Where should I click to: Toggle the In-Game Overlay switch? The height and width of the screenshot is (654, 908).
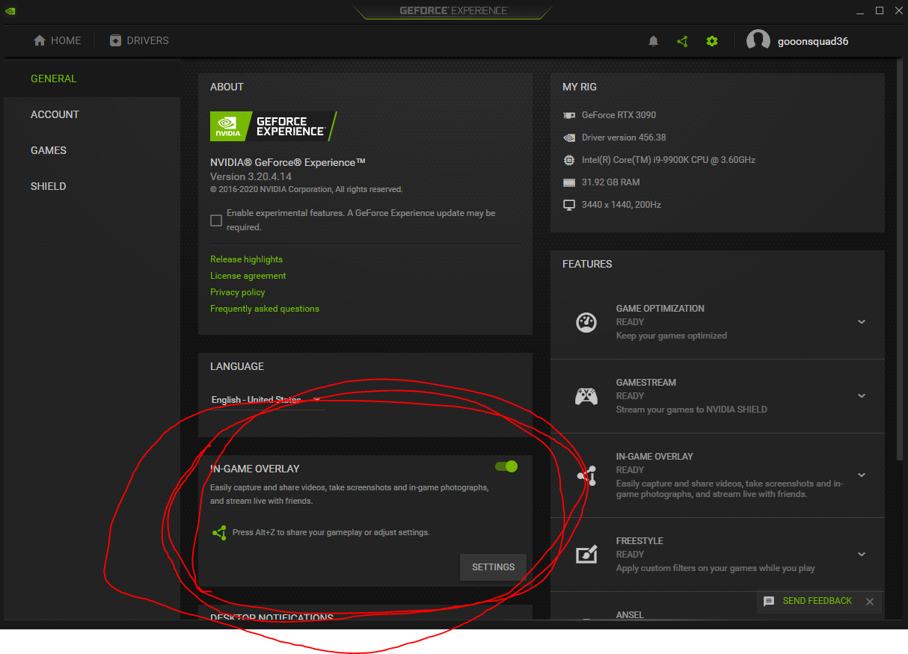click(x=506, y=466)
